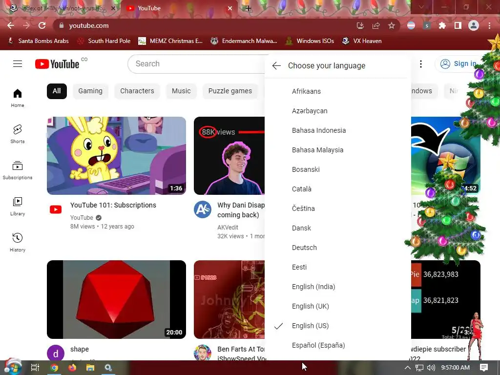Select the Music filter chip
This screenshot has height=375, width=500.
click(x=181, y=91)
